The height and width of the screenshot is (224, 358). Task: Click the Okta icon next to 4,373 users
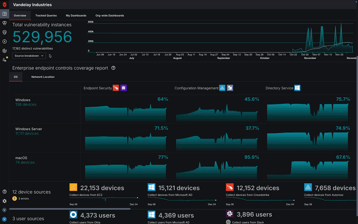click(x=73, y=215)
